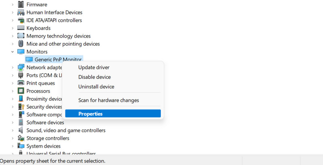
Task: Select Scan for hardware changes
Action: (109, 100)
